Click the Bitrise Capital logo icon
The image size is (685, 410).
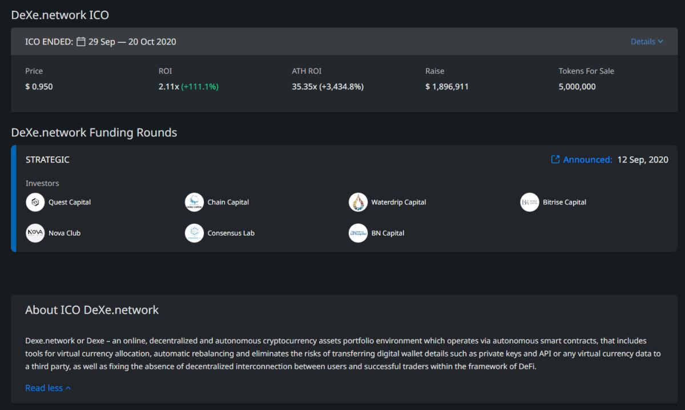(x=529, y=202)
